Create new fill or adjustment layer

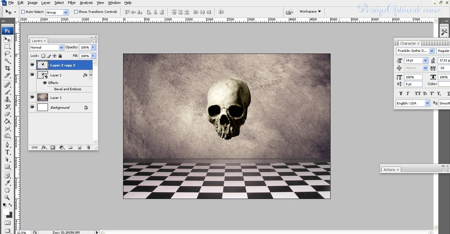(x=62, y=147)
